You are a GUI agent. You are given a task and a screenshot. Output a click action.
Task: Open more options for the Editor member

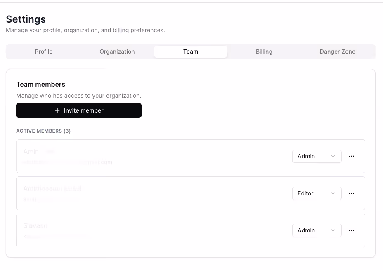pos(352,193)
